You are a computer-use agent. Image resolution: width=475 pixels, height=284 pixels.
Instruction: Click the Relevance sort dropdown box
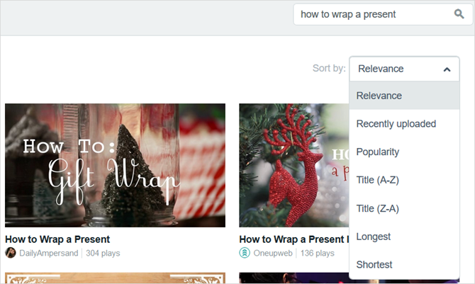pos(404,69)
